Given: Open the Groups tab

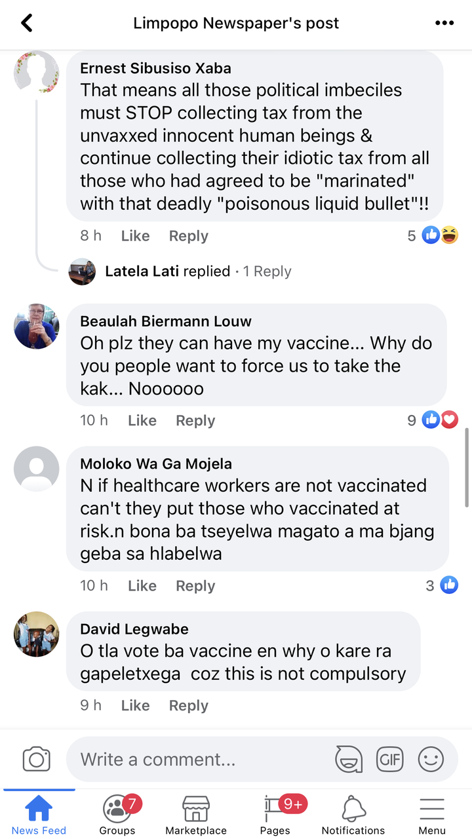Looking at the screenshot, I should tap(117, 815).
